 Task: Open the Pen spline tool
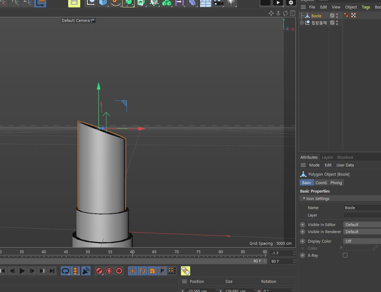[x=116, y=3]
